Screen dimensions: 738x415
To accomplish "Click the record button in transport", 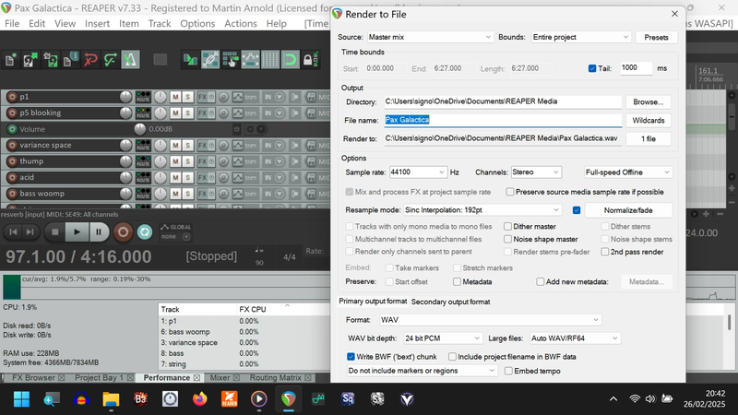I will tap(123, 232).
